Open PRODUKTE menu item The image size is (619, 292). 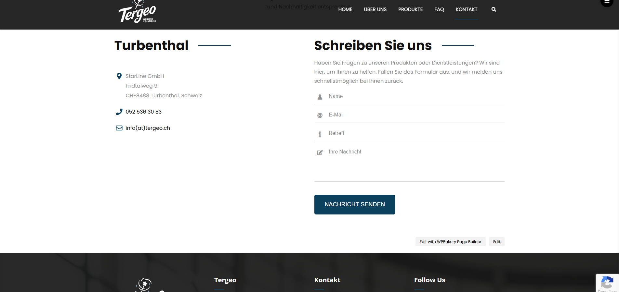[x=410, y=9]
